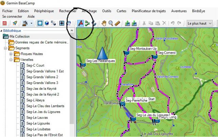218x137 pixels.
Task: Click the split 2D/3D view icon
Action: (x=53, y=23)
